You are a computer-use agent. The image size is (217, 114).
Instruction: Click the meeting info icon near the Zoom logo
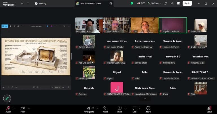(22, 3)
